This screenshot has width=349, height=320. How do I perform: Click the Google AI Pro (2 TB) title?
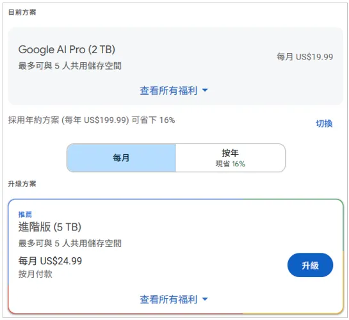pyautogui.click(x=67, y=49)
